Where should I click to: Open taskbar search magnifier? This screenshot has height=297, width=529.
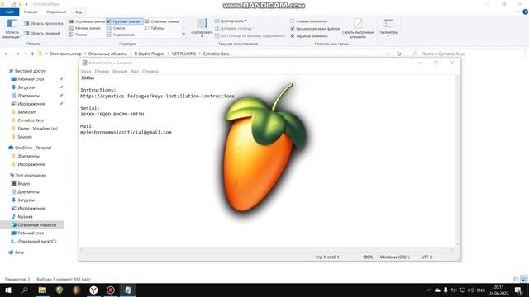point(25,290)
